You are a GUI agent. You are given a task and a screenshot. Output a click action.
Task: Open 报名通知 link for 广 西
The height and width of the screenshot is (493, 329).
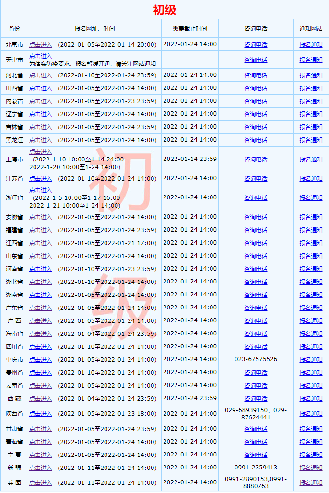pyautogui.click(x=311, y=321)
